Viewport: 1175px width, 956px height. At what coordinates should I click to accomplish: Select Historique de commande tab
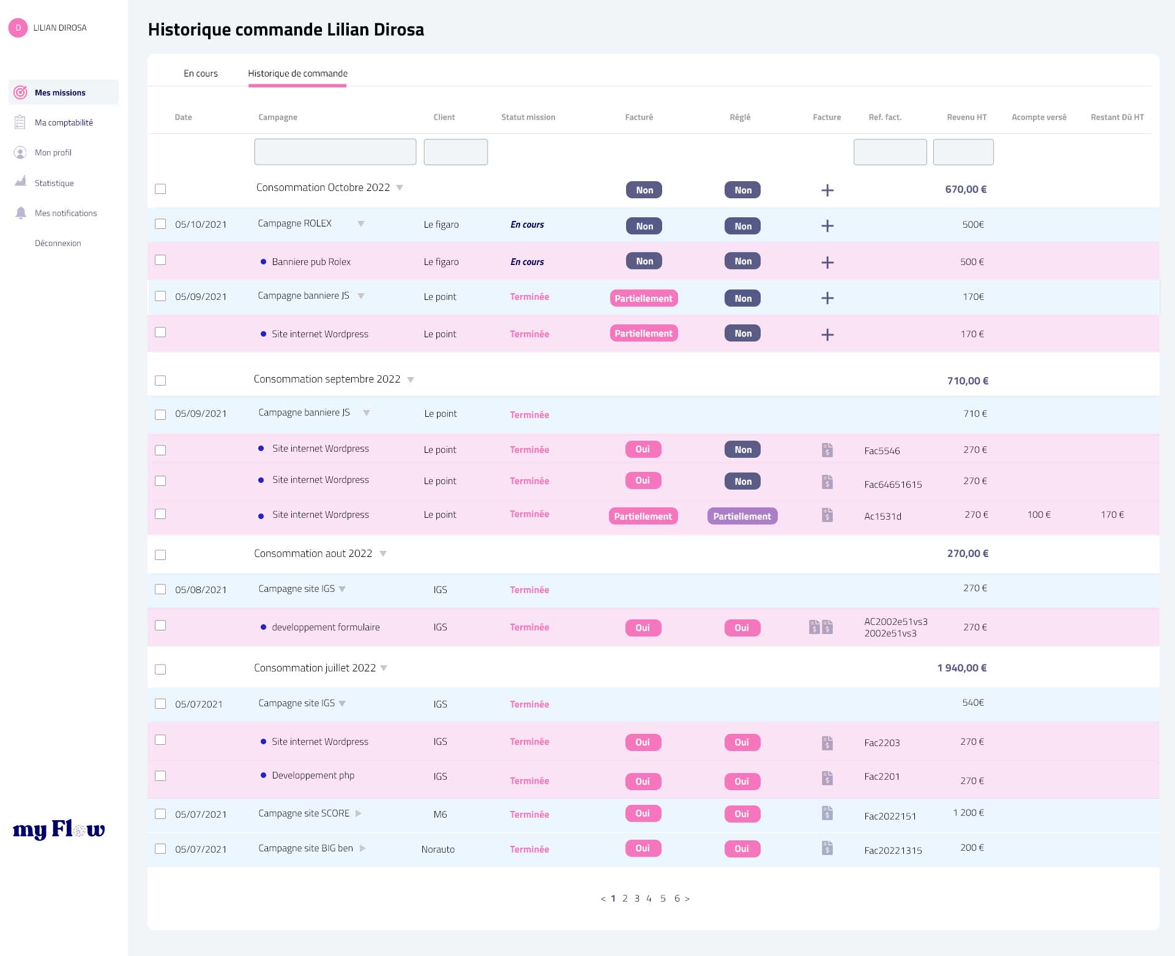pos(297,73)
